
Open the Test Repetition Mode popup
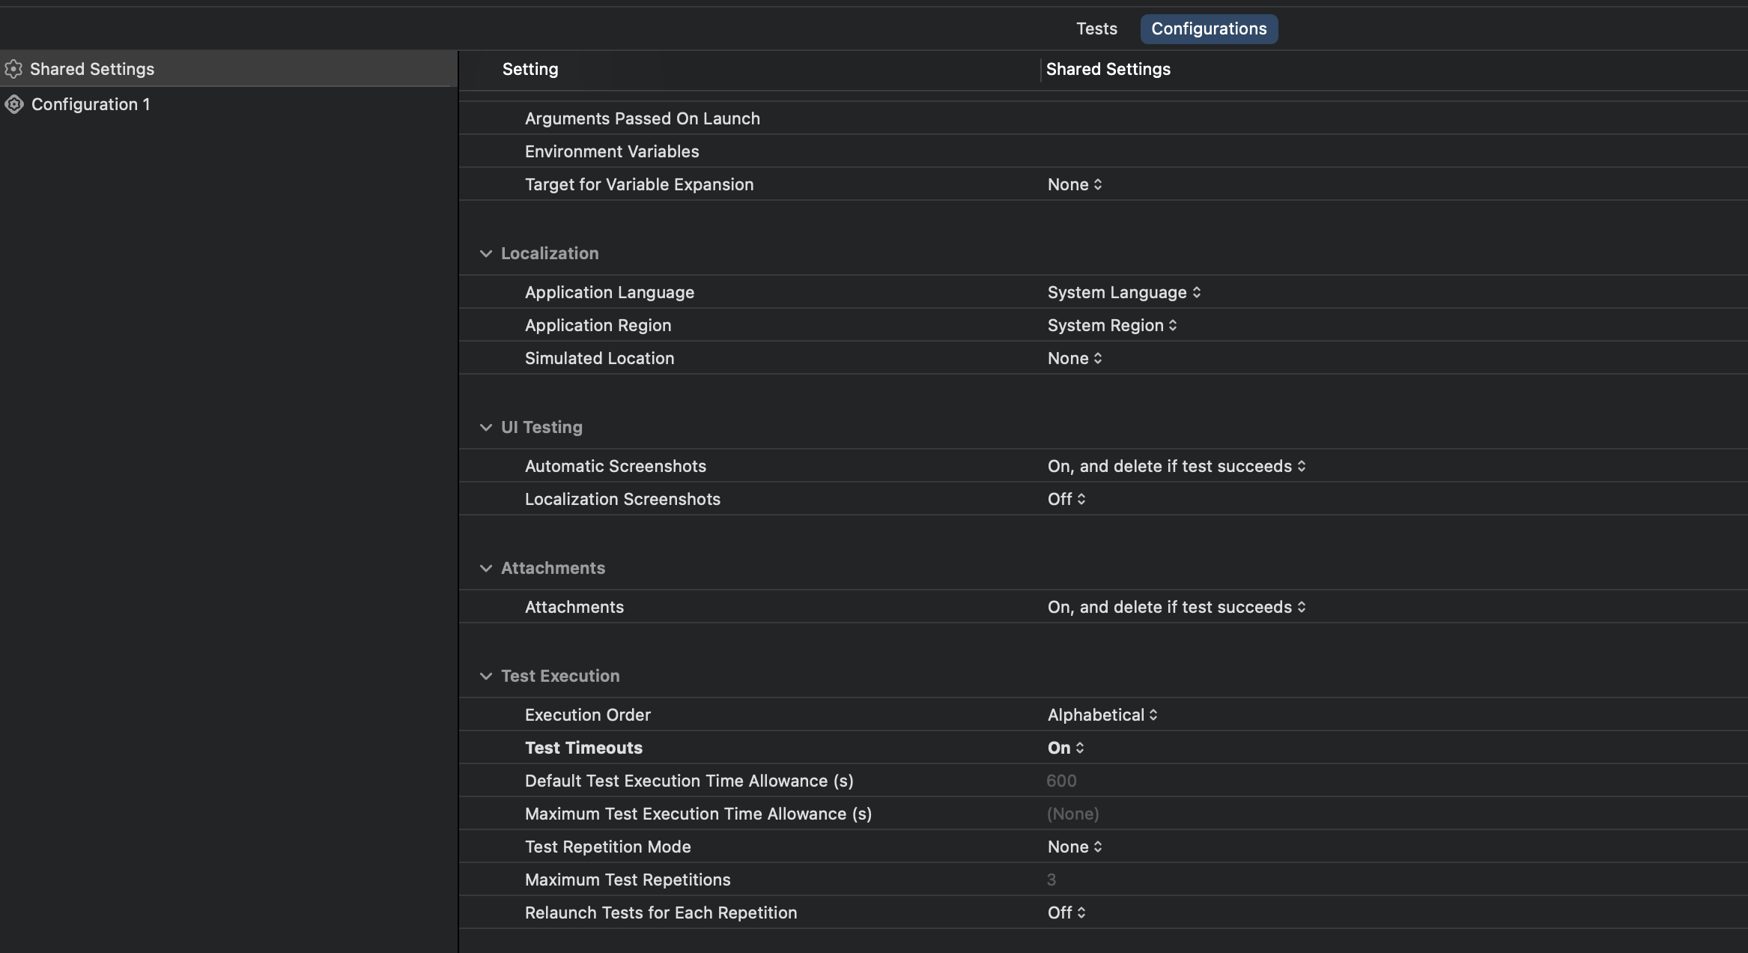tap(1074, 847)
